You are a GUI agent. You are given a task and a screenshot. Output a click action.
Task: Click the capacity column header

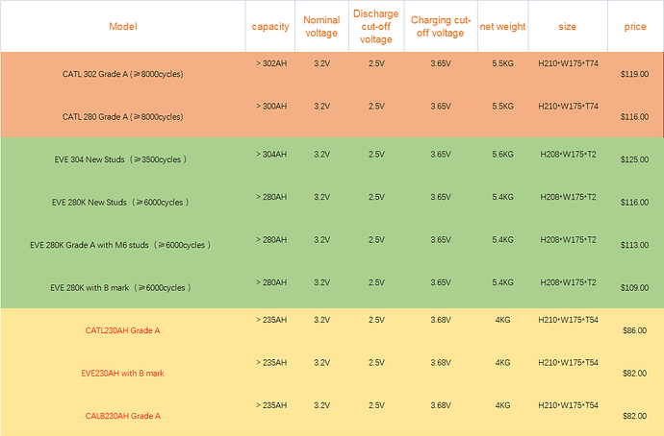point(270,26)
